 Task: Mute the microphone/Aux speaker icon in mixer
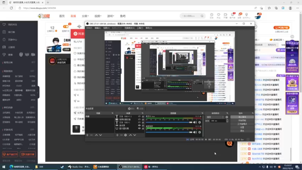tap(195, 122)
